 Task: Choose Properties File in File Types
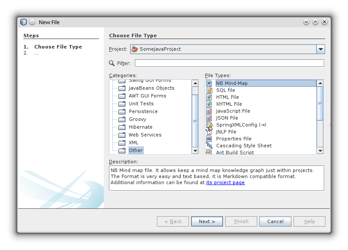click(x=261, y=139)
